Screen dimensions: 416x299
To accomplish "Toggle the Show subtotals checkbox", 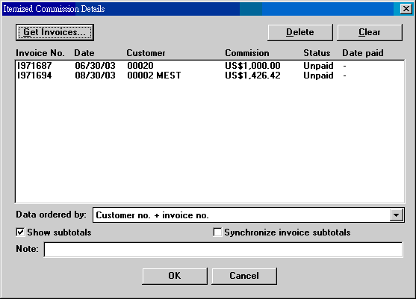I will point(20,232).
